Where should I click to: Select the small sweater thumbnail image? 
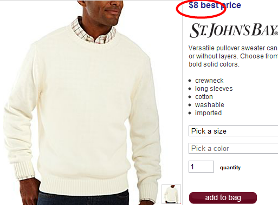[x=171, y=194]
